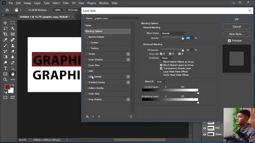Open the Layer menu
255x143 pixels.
[x=37, y=3]
